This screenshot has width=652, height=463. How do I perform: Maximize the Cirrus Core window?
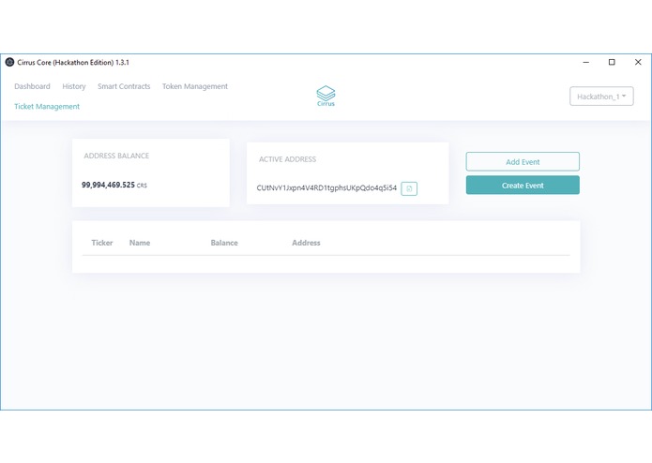(x=612, y=62)
